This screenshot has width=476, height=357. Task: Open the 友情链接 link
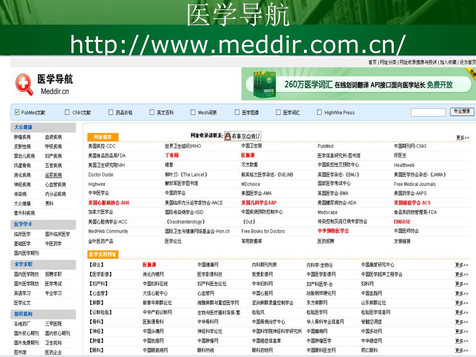402,241
